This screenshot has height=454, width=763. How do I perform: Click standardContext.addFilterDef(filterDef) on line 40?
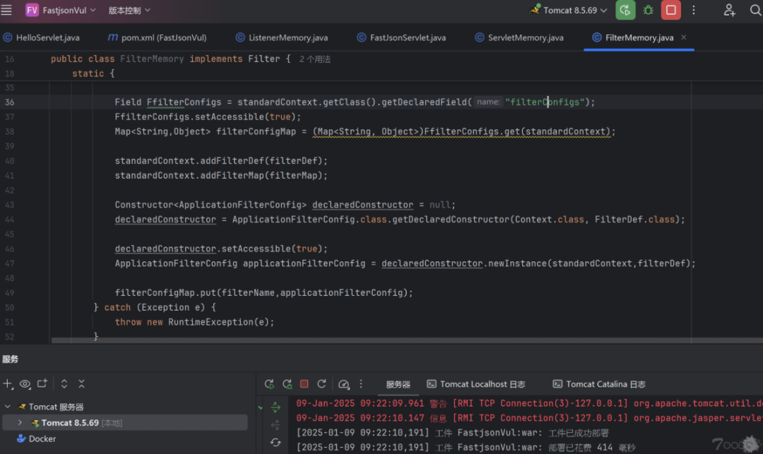pos(221,161)
